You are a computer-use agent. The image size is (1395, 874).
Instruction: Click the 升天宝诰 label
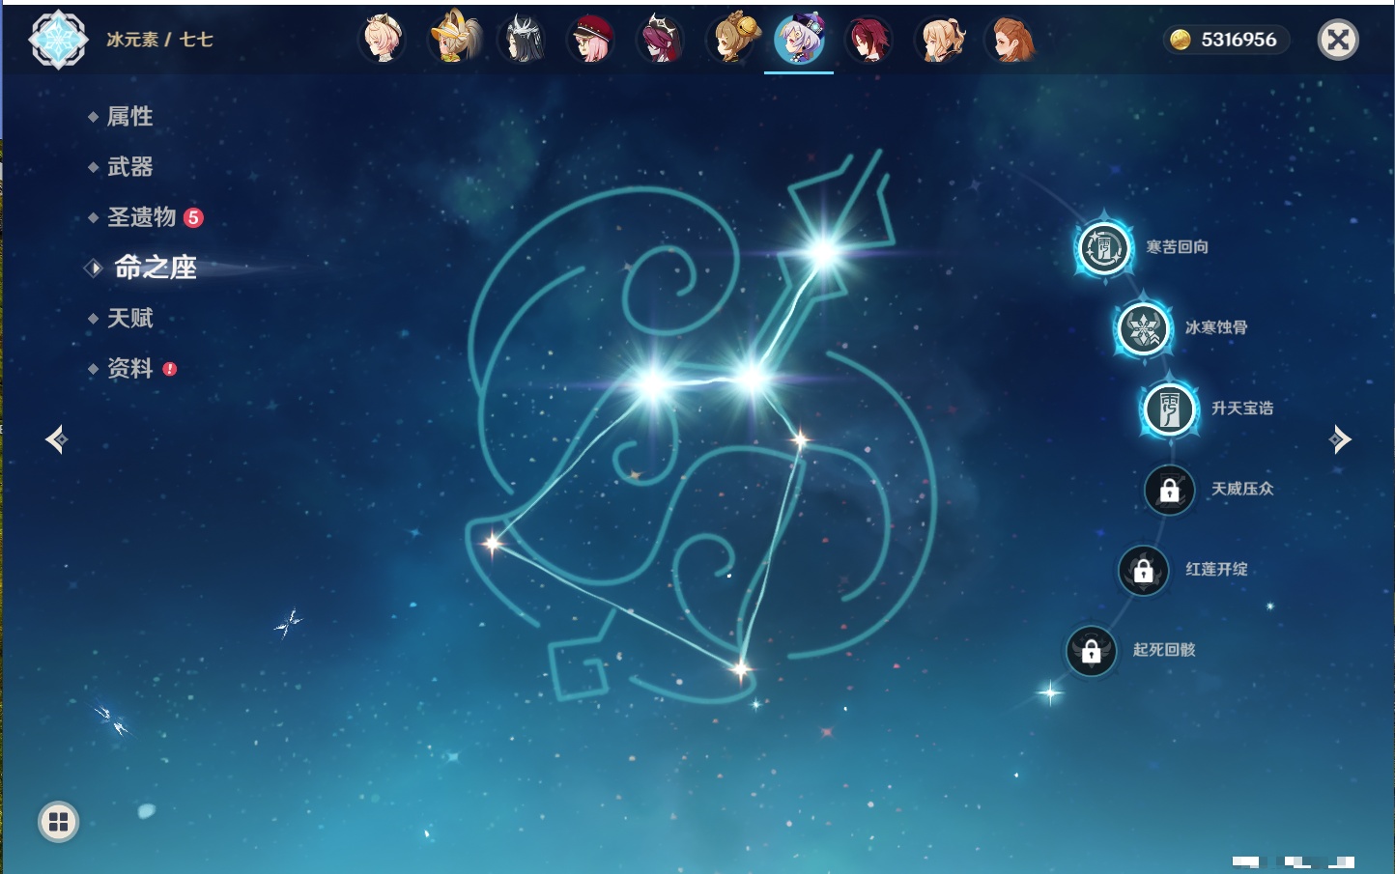(x=1242, y=409)
